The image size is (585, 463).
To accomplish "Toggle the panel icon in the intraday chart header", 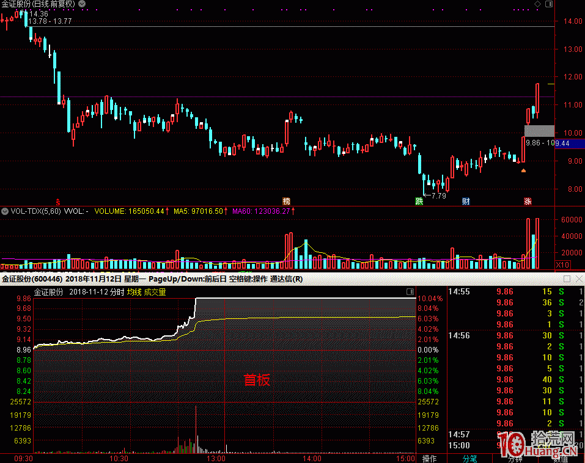I will pyautogui.click(x=410, y=292).
